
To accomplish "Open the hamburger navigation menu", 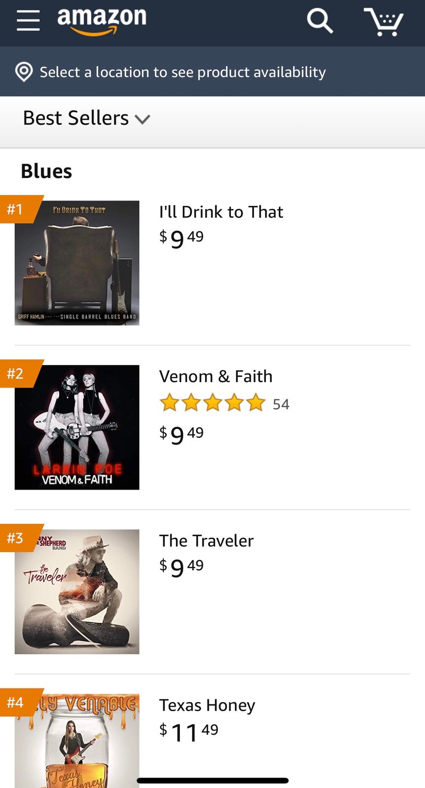I will pyautogui.click(x=28, y=21).
